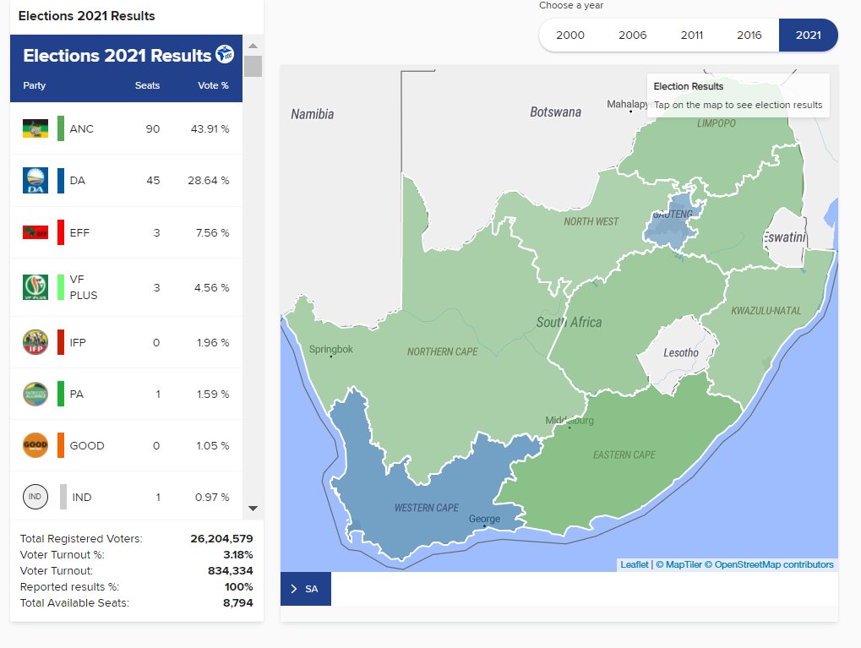Click the results list scroll down arrow

[x=253, y=509]
